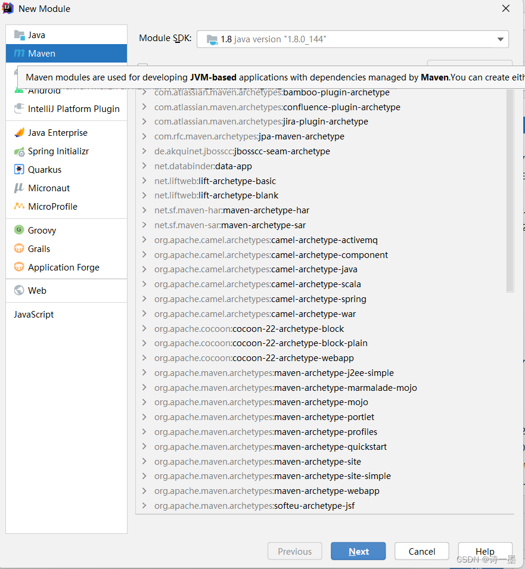
Task: Select cocoon-22-archetype-block-plain entry
Action: click(x=261, y=343)
